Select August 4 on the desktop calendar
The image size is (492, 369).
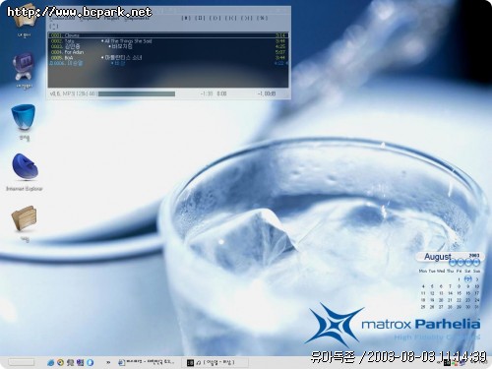point(423,286)
